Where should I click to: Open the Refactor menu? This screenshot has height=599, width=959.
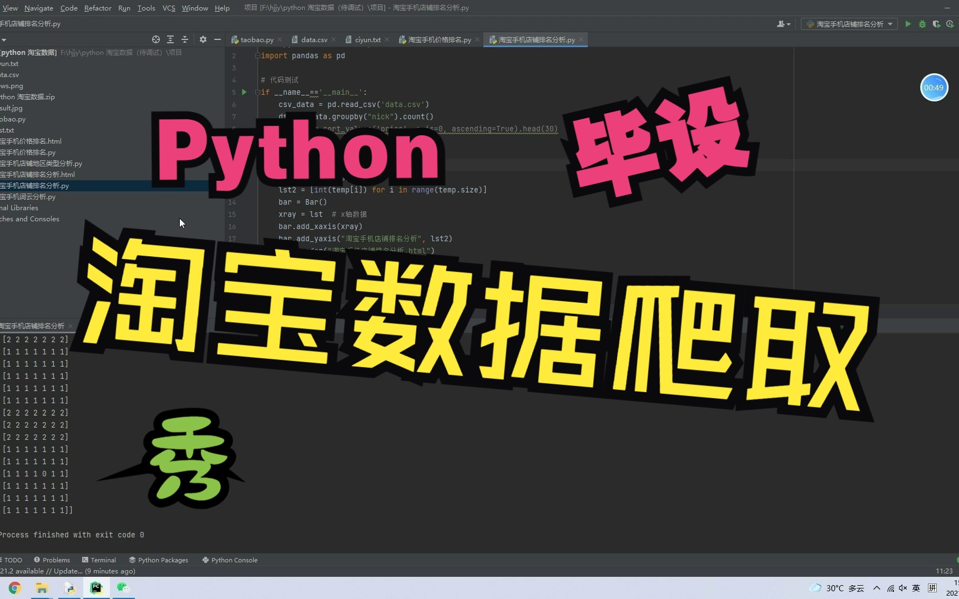click(x=98, y=8)
